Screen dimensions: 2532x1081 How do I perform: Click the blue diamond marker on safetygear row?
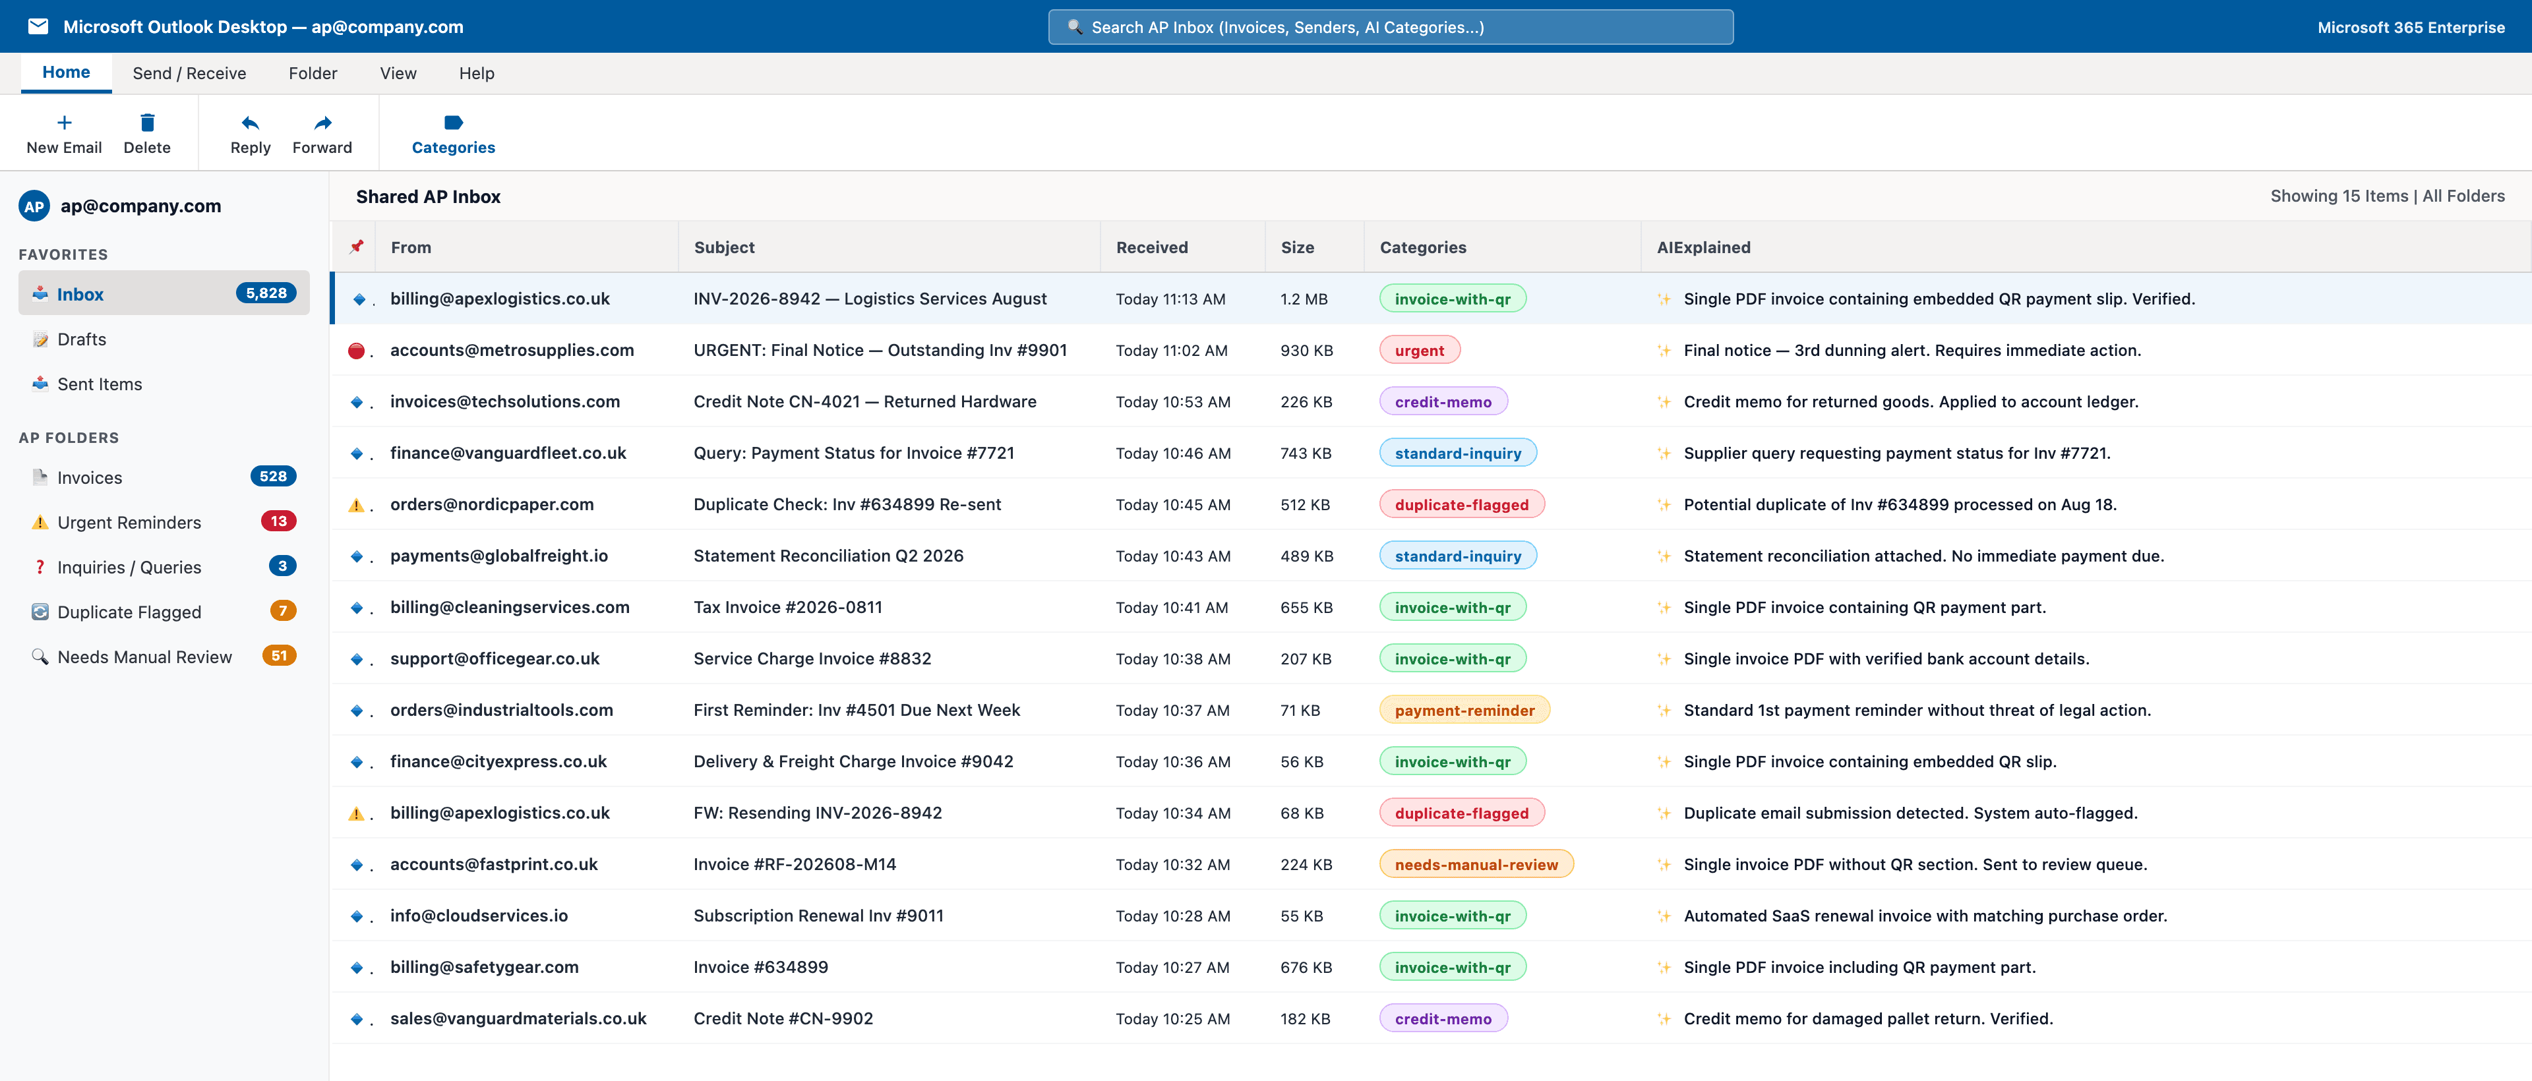[357, 968]
